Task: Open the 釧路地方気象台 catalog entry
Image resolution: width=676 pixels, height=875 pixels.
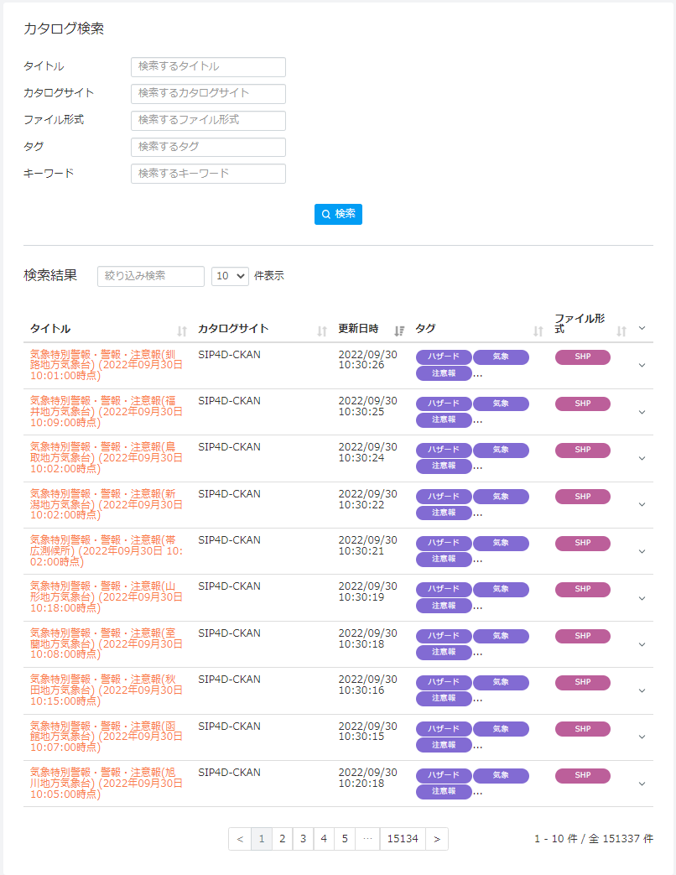Action: (x=106, y=366)
